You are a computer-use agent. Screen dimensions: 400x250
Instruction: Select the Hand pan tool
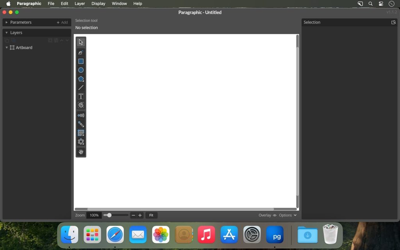81,152
